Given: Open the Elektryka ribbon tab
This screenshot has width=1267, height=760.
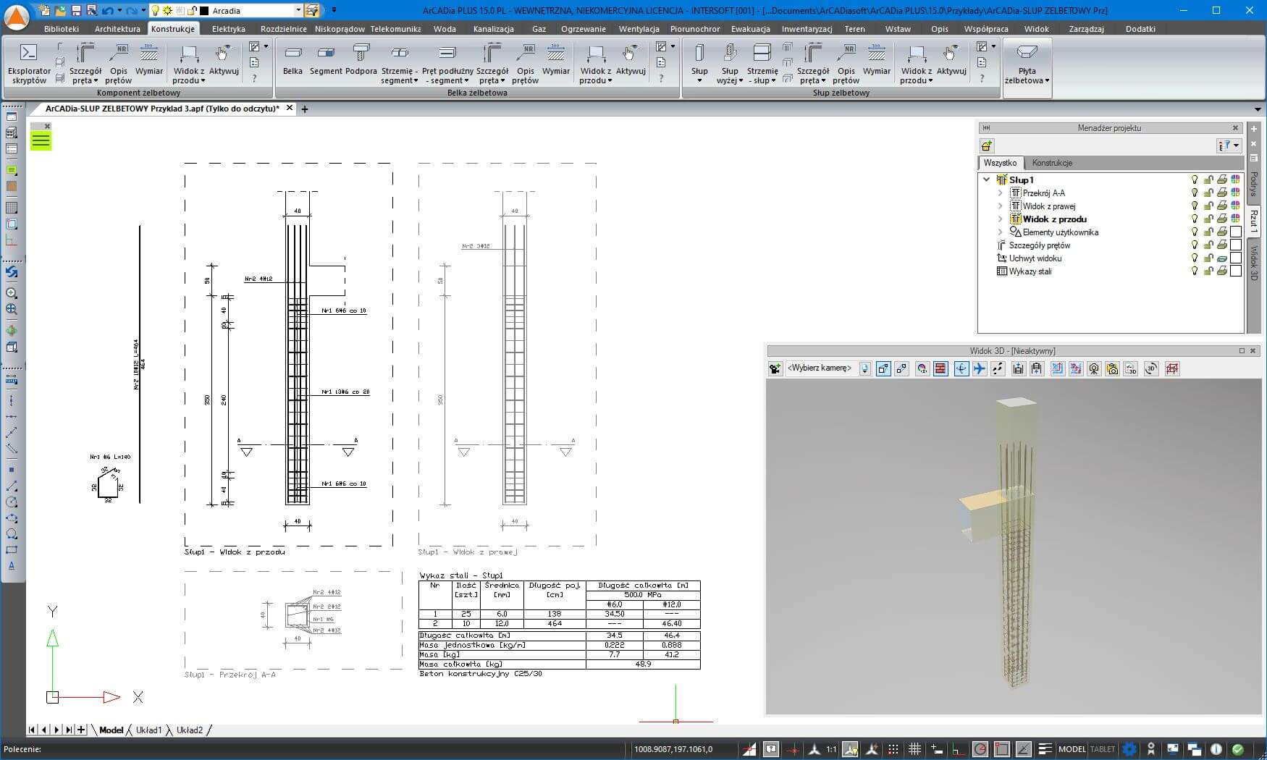Looking at the screenshot, I should coord(229,29).
